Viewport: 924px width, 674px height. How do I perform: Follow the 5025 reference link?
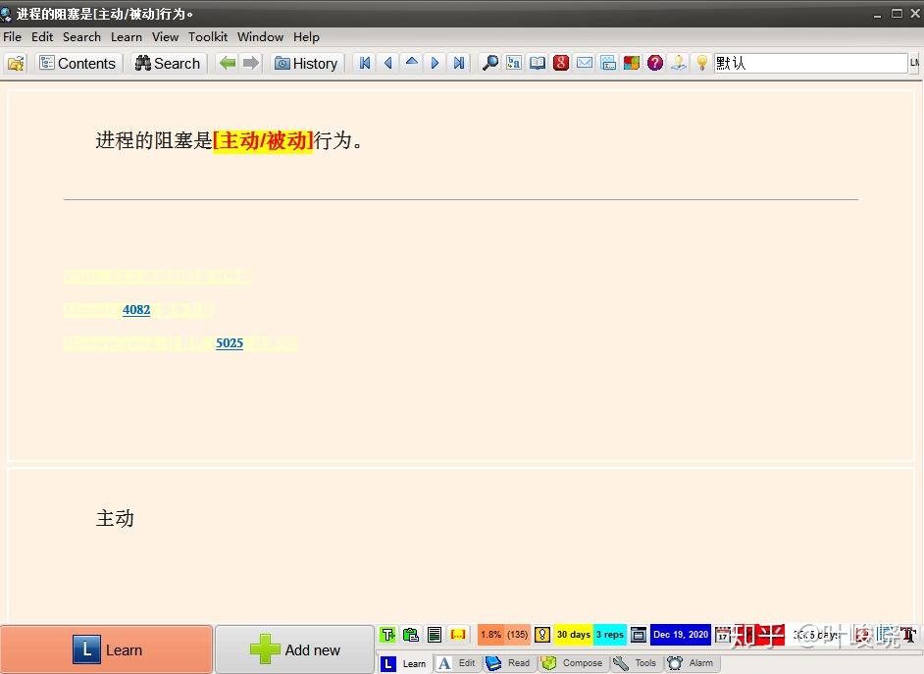[230, 343]
